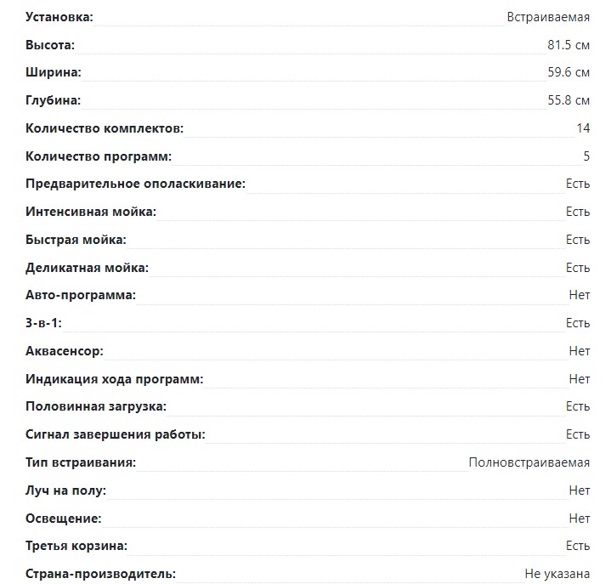This screenshot has width=611, height=584.
Task: Click the "Аквасенсор:" label
Action: point(65,351)
